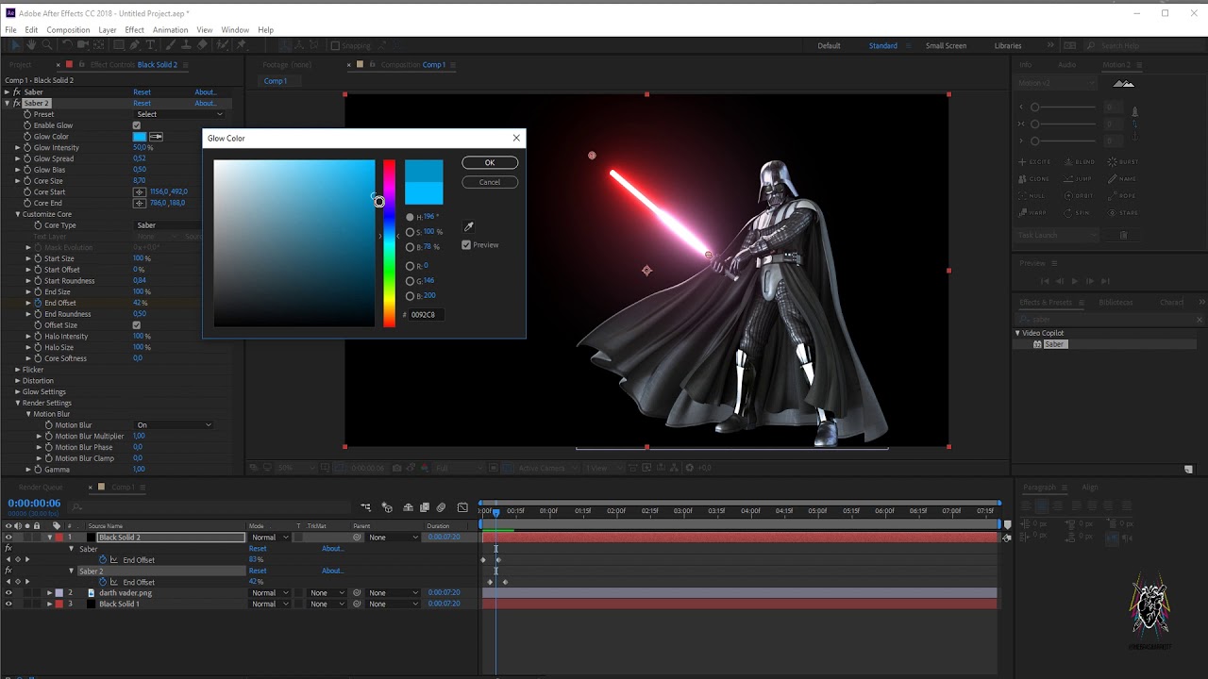Expand the Flicker group
Screen dimensions: 1208x679
17,370
